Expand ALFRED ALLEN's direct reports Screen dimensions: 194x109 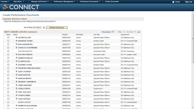(x=16, y=37)
